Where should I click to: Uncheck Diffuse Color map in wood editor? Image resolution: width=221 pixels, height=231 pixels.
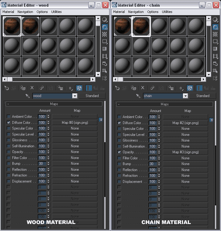pos(8,122)
